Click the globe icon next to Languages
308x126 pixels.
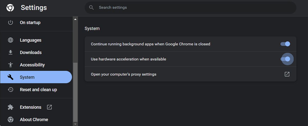11,40
